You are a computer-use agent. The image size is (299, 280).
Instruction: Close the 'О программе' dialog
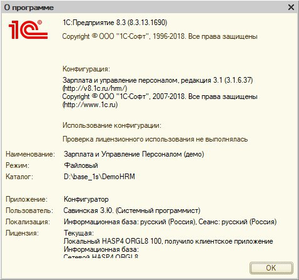(291, 8)
